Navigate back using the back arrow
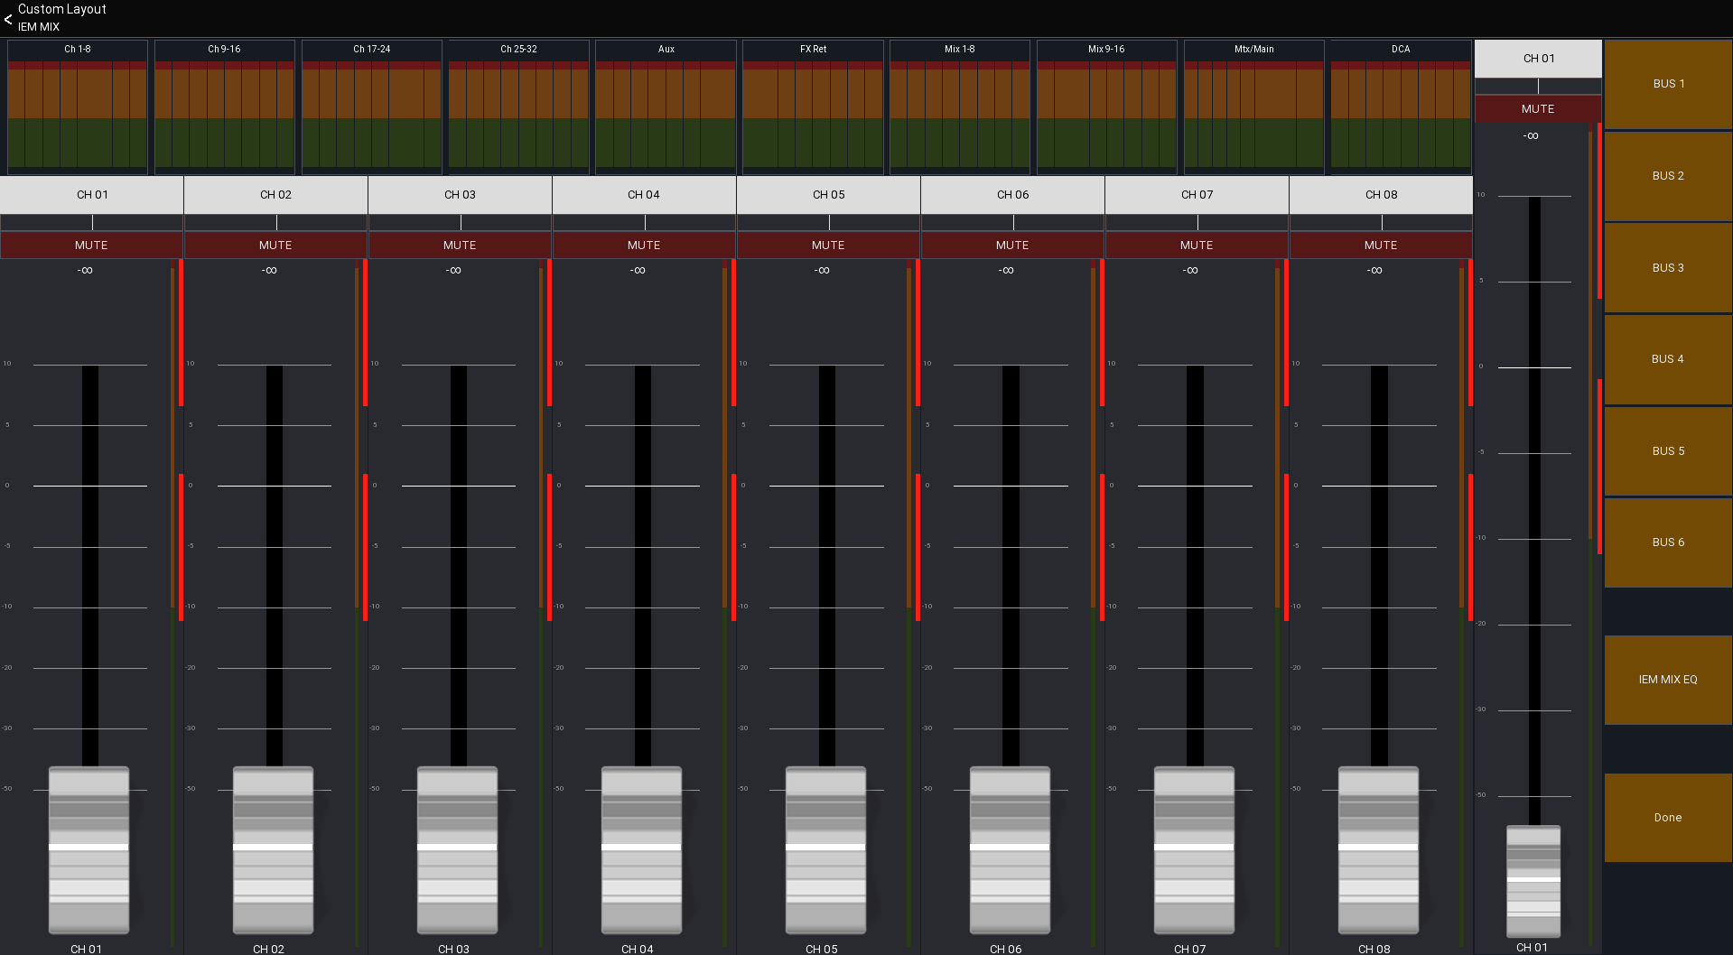 (x=9, y=19)
